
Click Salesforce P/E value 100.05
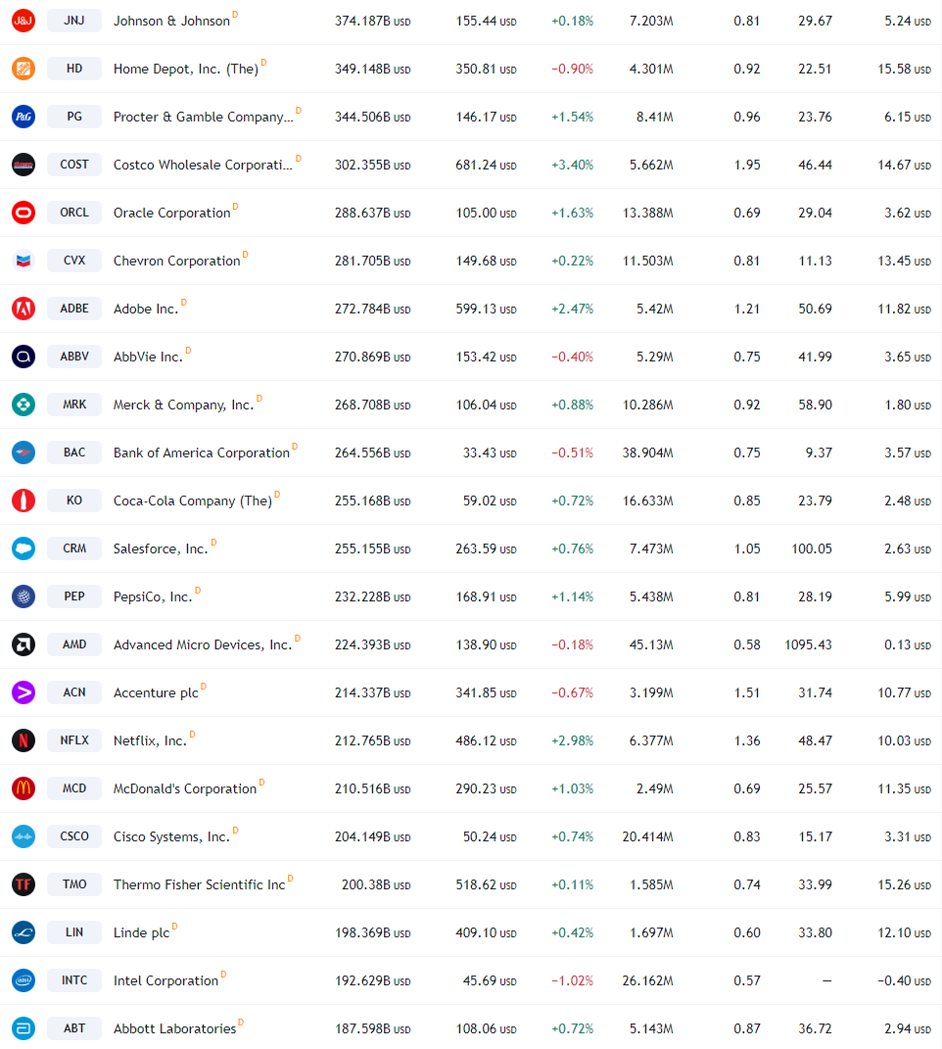(812, 548)
